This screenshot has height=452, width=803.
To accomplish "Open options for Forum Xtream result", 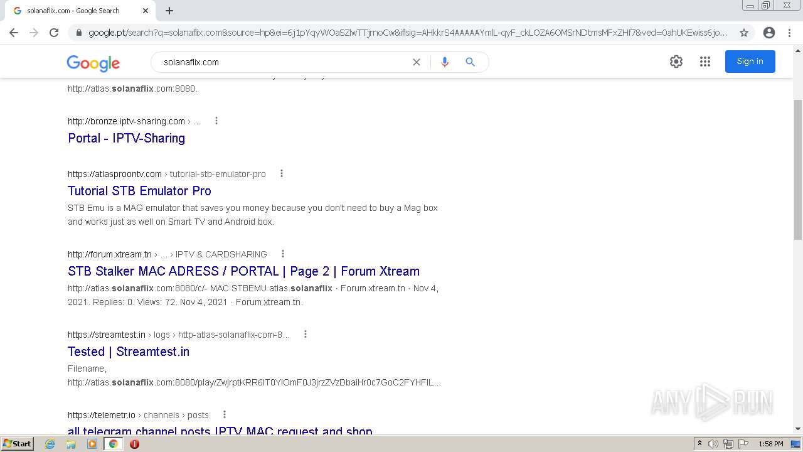I will (x=283, y=254).
